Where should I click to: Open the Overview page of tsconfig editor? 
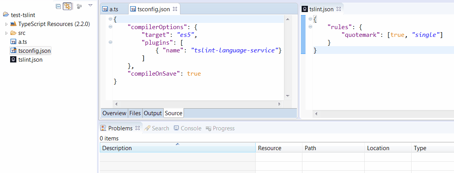(114, 113)
